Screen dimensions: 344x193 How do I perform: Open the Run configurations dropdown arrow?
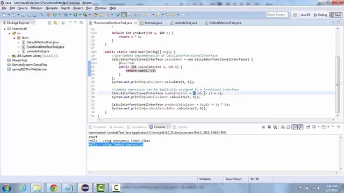[x=80, y=14]
